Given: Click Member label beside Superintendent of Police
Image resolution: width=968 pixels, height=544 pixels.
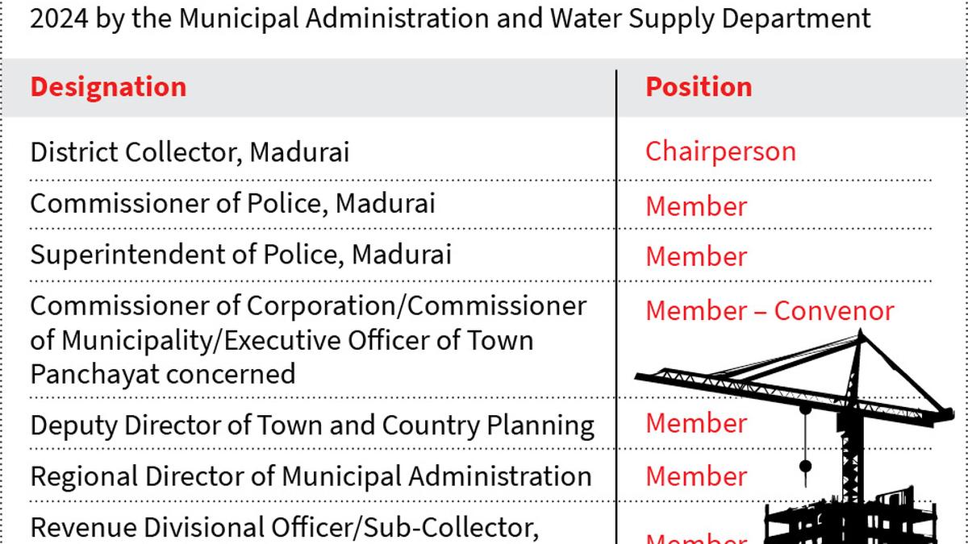Looking at the screenshot, I should (x=696, y=256).
